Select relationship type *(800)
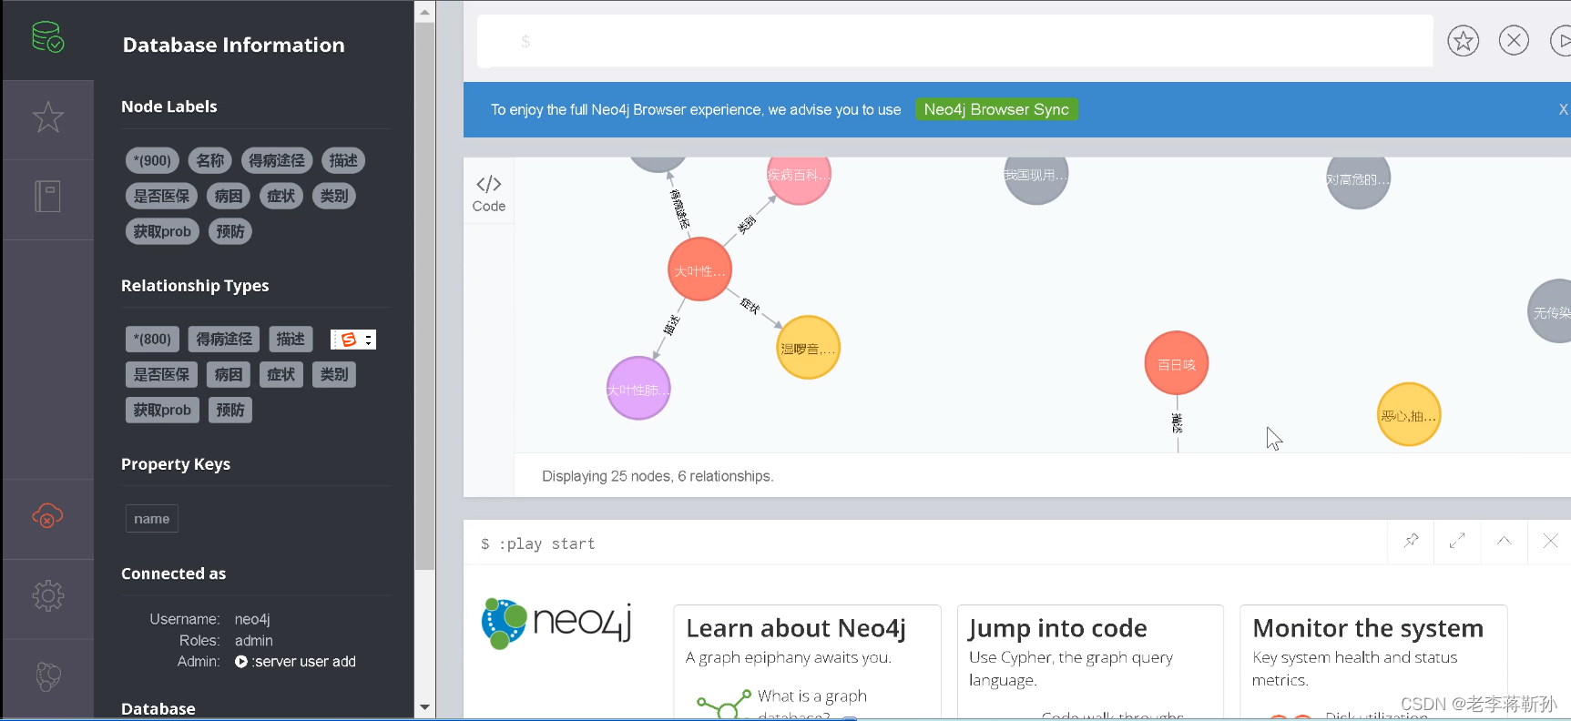 (152, 339)
